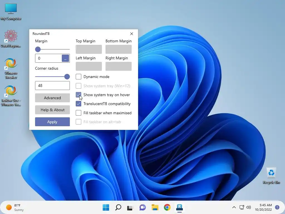This screenshot has height=214, width=285.
Task: Uncheck TranslucentTB compatibility
Action: pos(78,104)
